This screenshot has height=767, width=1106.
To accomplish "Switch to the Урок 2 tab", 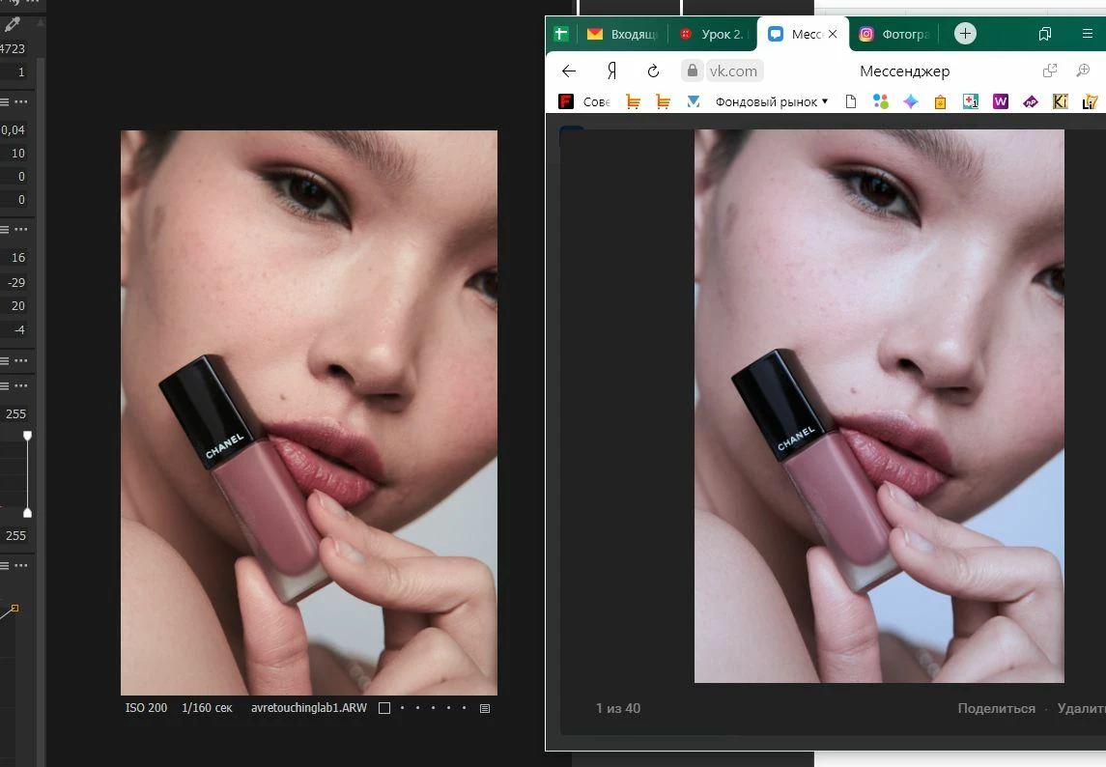I will click(x=713, y=34).
